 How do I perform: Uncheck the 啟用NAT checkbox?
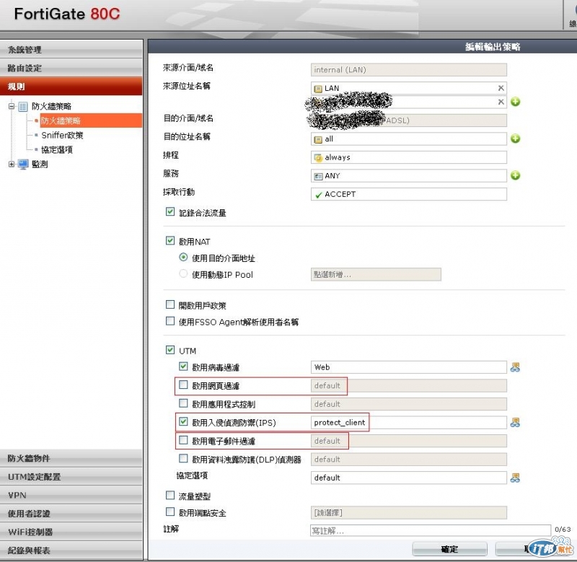(x=170, y=241)
